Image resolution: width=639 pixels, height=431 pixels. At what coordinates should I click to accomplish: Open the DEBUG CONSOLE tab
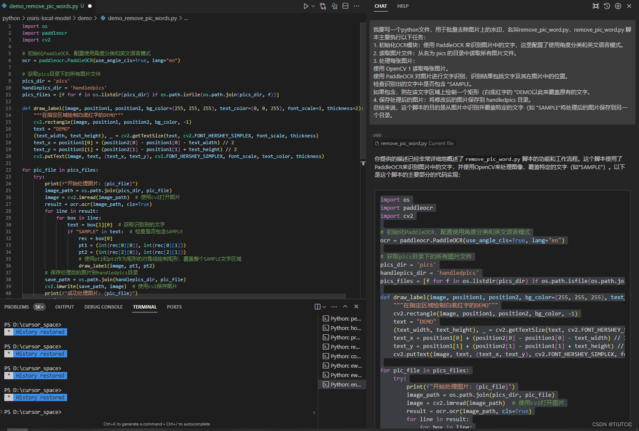click(x=104, y=307)
